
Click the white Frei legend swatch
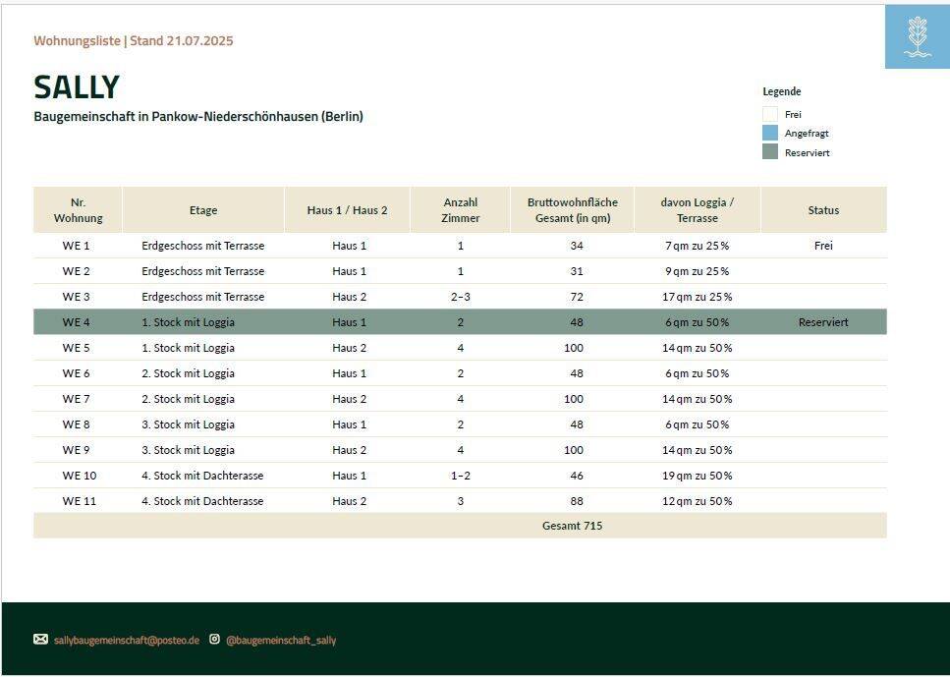coord(770,114)
